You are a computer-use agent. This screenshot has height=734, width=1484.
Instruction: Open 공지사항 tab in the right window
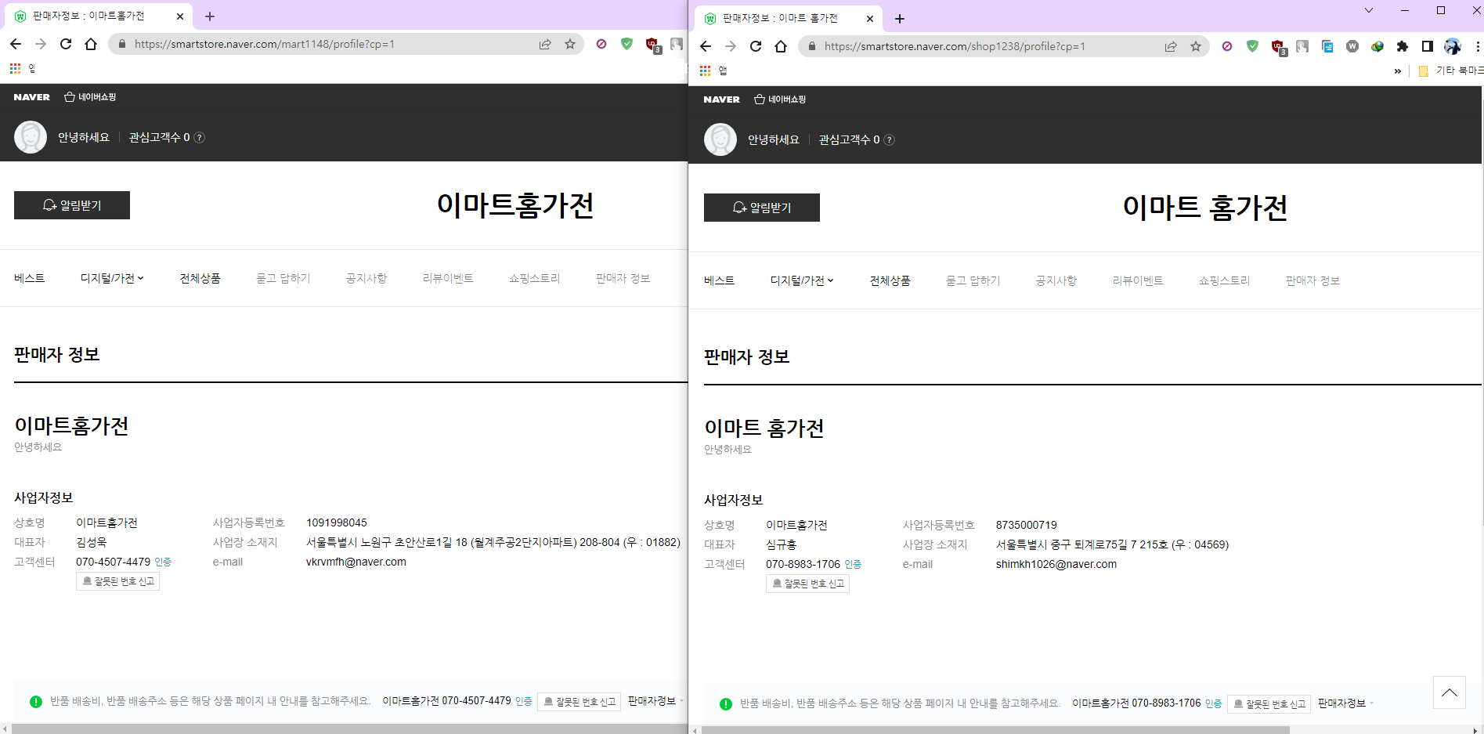(x=1056, y=280)
